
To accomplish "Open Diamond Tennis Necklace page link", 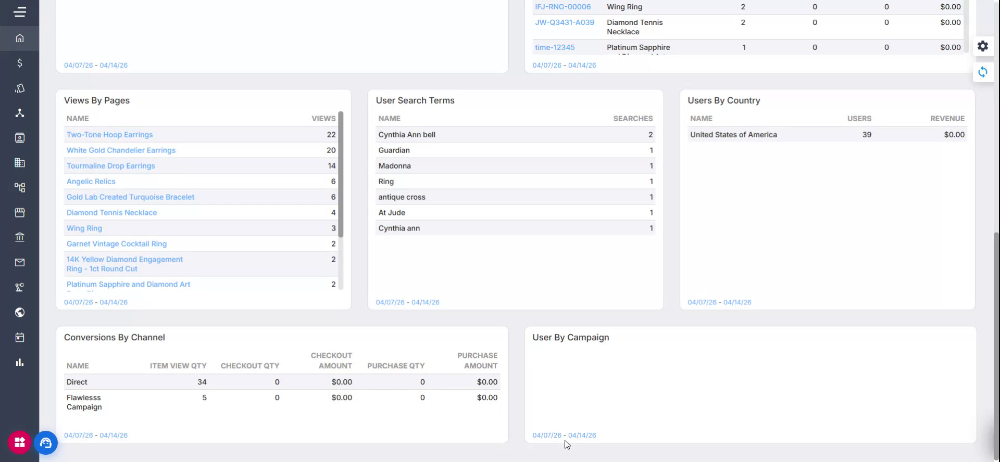I will (111, 213).
